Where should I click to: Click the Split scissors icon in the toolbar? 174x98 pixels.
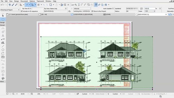(x=73, y=5)
